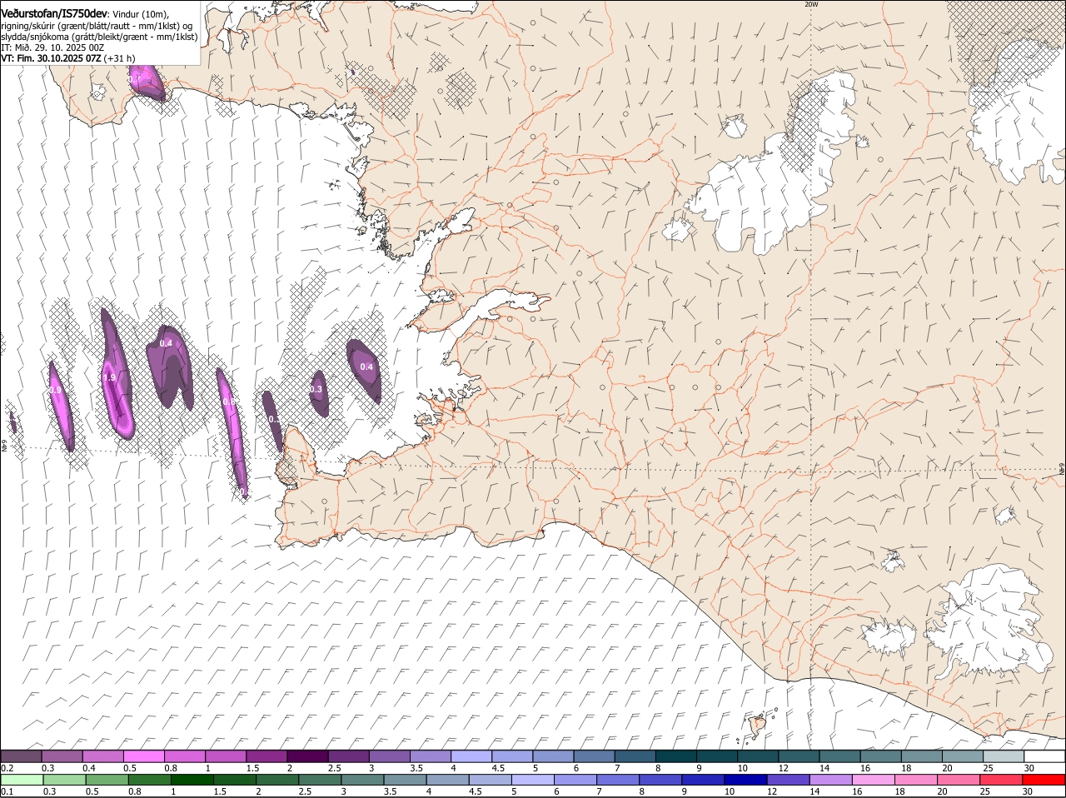The height and width of the screenshot is (798, 1066).
Task: Select the violet rain legend swatch for 14–16
Action: pyautogui.click(x=829, y=780)
